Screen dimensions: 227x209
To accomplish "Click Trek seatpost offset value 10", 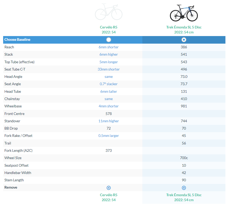I will click(x=184, y=165).
